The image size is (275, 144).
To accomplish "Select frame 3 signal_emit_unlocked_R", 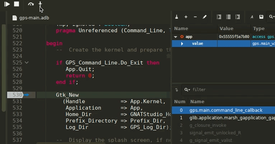I will (x=223, y=133).
